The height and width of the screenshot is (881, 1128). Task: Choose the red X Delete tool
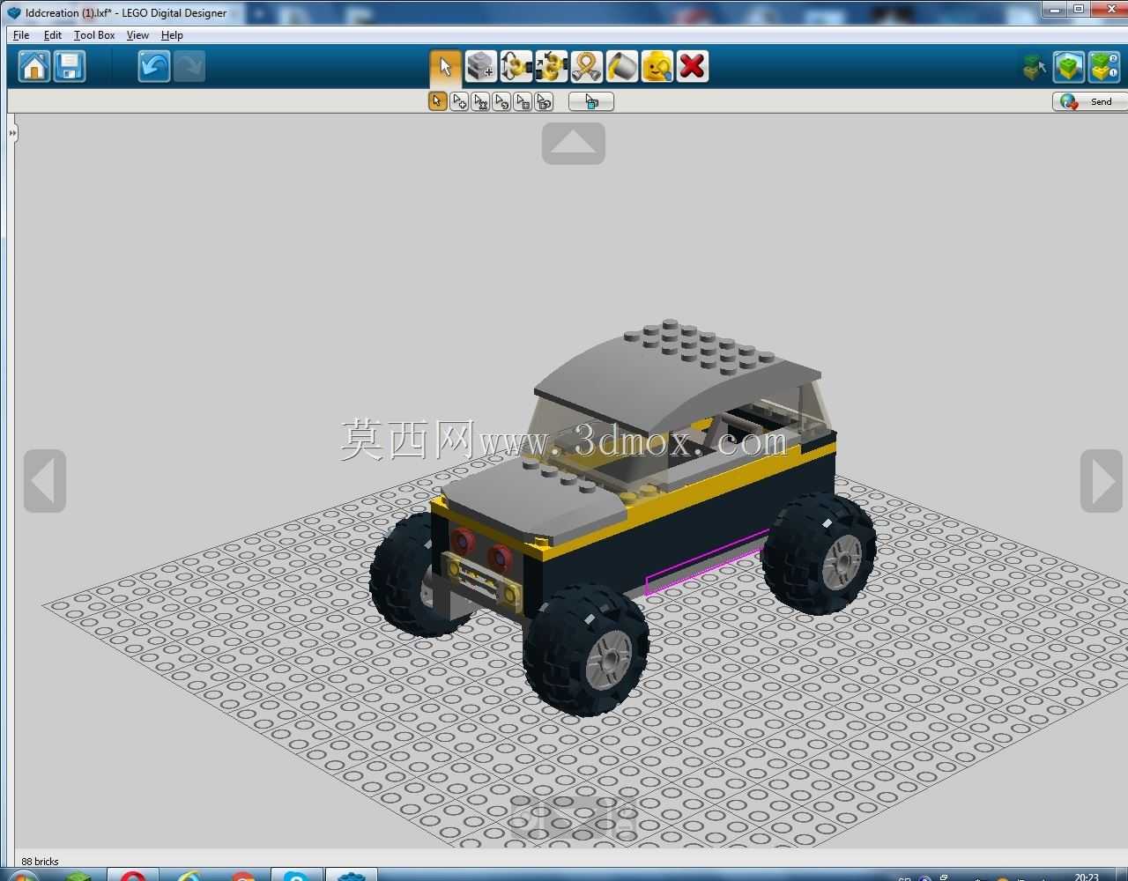coord(692,66)
